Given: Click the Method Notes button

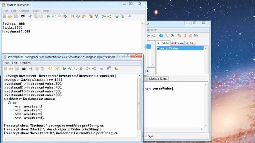Looking at the screenshot, I should 156,79.
